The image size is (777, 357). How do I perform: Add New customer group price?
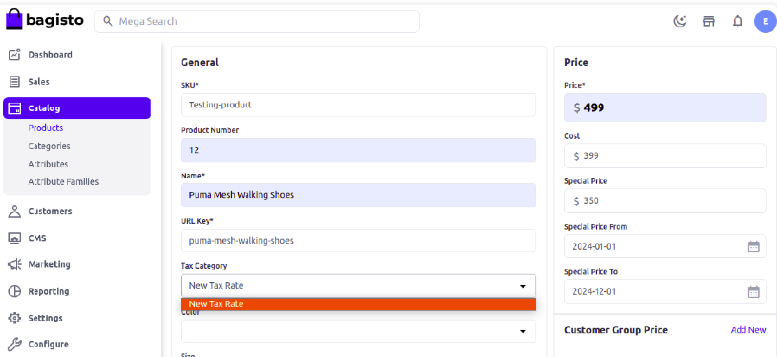pos(748,330)
